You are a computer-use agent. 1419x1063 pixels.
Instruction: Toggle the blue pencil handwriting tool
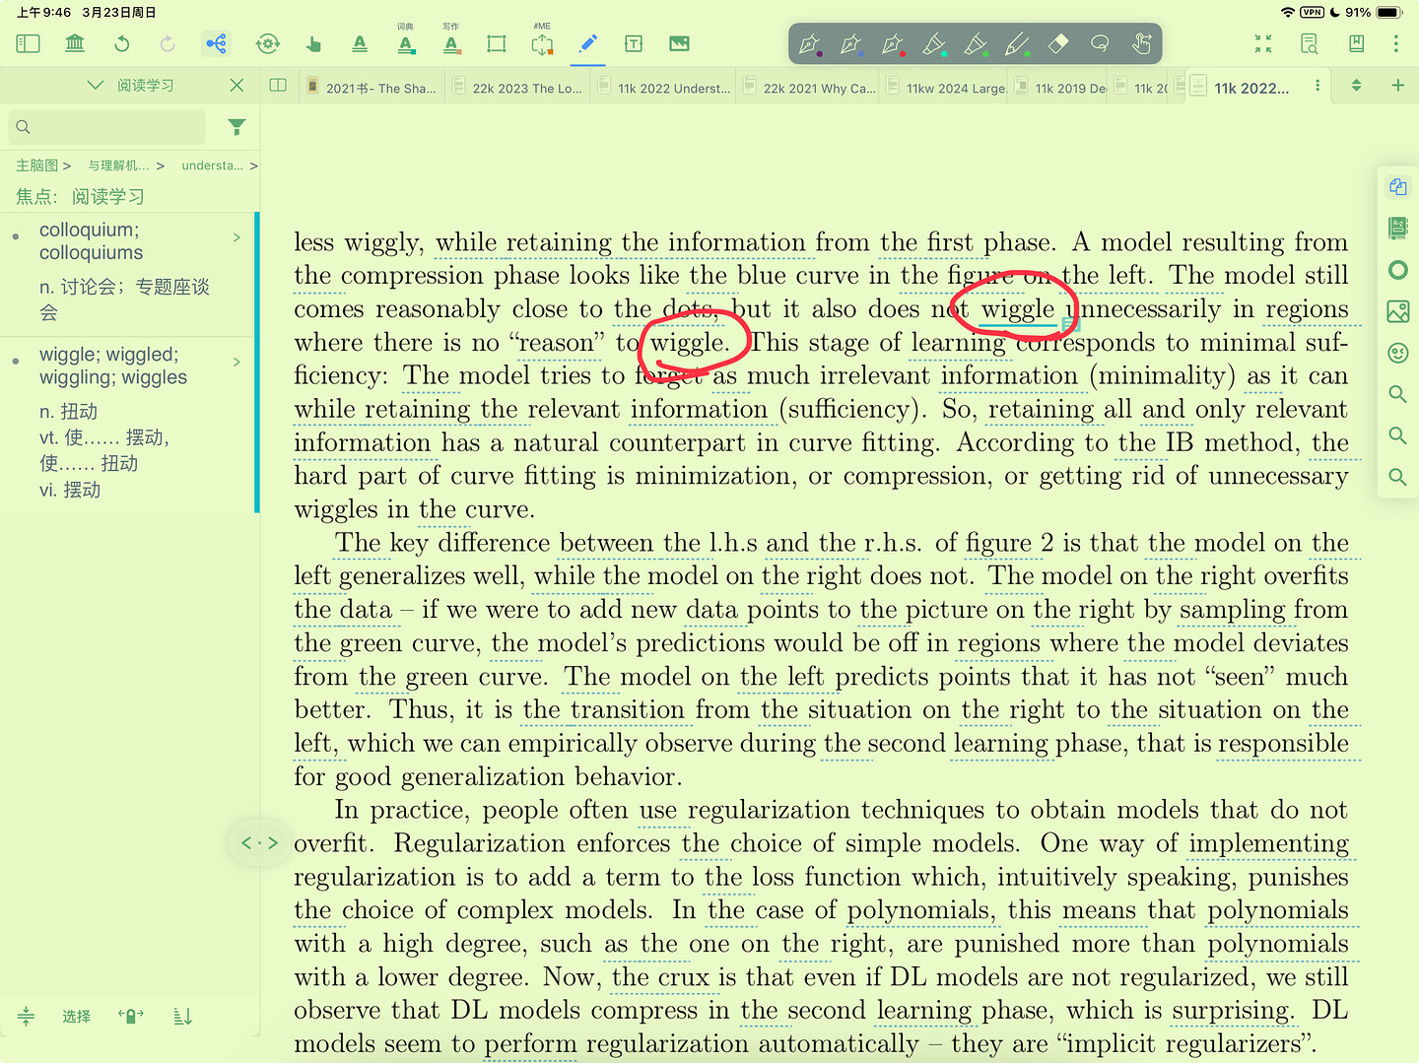pos(588,43)
